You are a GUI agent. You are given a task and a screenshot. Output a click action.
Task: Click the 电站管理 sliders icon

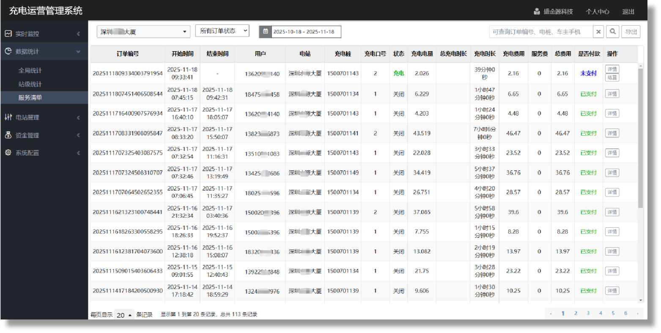point(8,117)
